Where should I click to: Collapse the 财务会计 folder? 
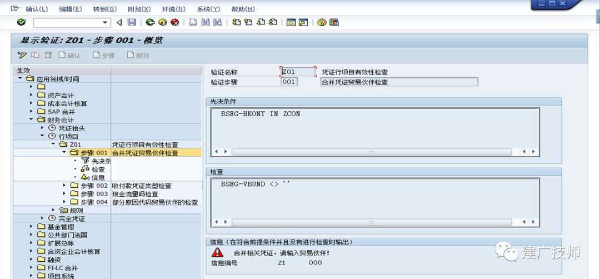[31, 119]
